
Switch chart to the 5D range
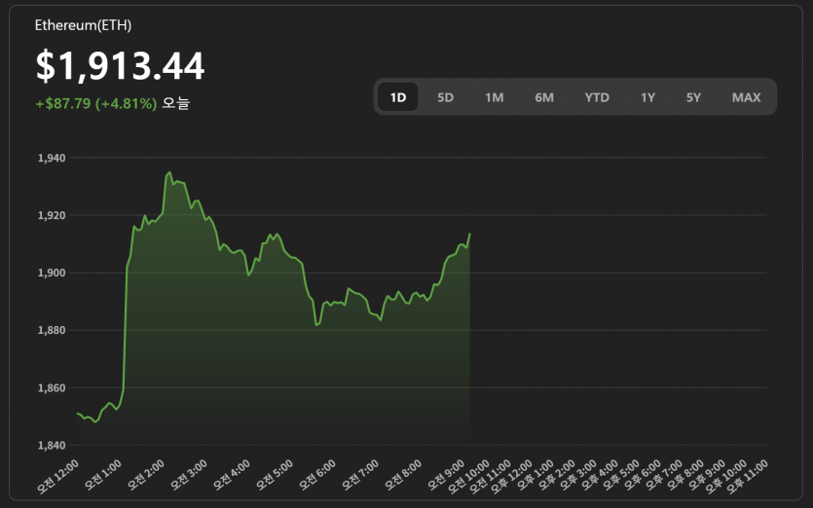tap(445, 97)
